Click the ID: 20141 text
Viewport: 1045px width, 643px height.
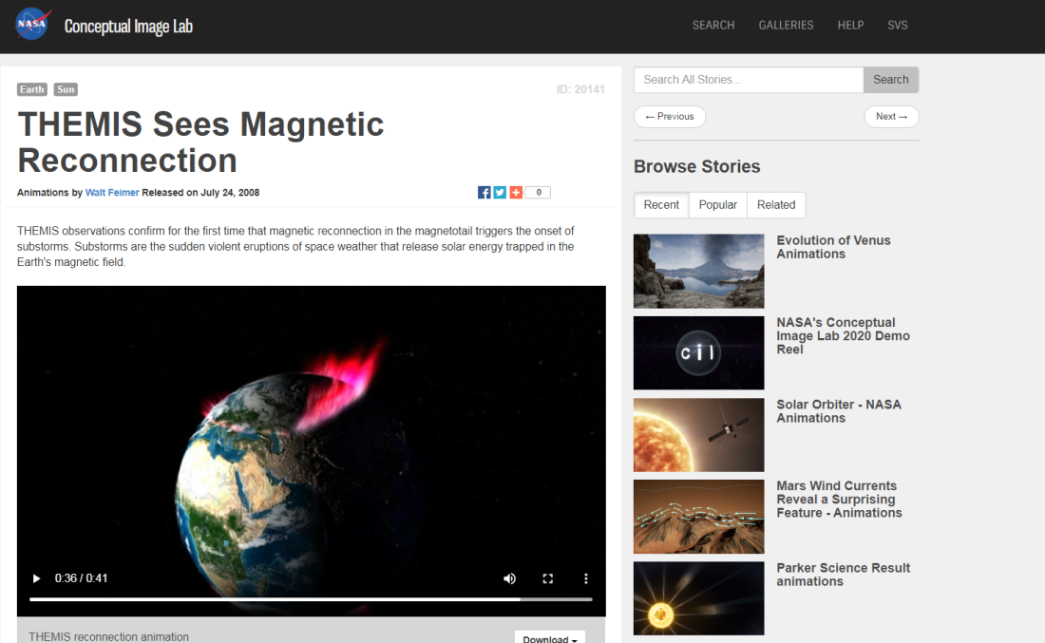(580, 89)
